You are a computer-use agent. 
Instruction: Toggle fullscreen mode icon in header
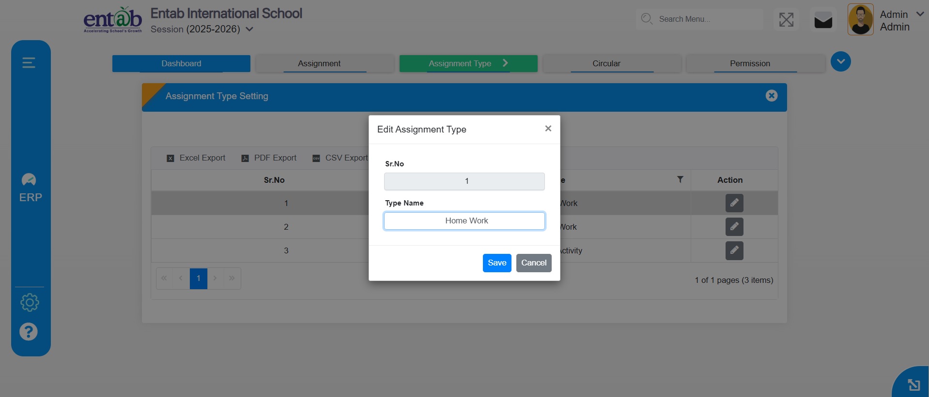[x=786, y=20]
